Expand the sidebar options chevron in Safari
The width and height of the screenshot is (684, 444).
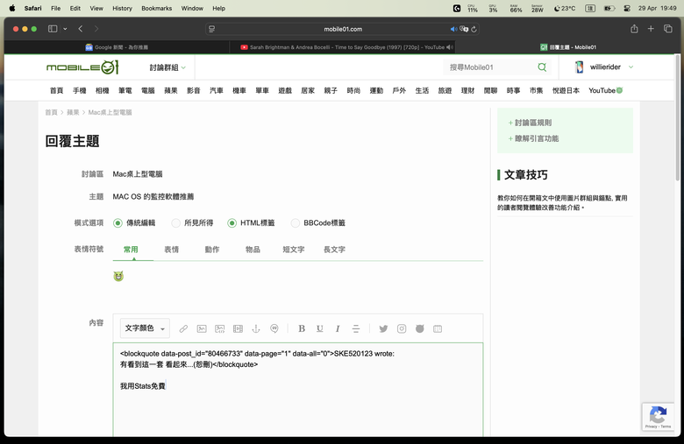pos(65,29)
